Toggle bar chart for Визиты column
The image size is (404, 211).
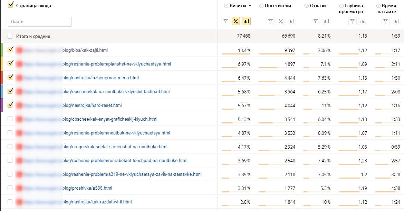[x=246, y=21]
